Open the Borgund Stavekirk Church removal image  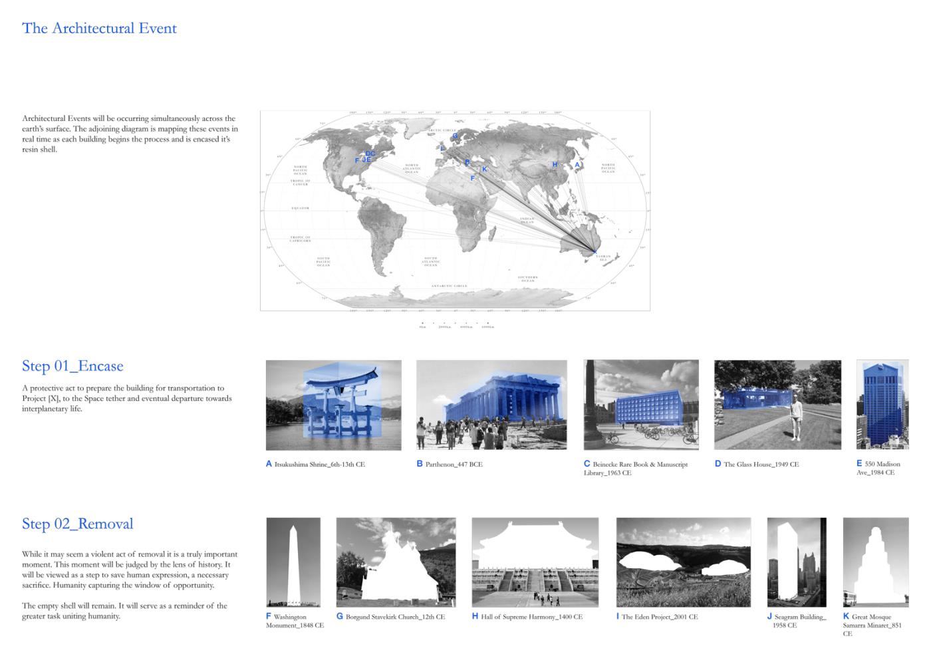[x=396, y=562]
